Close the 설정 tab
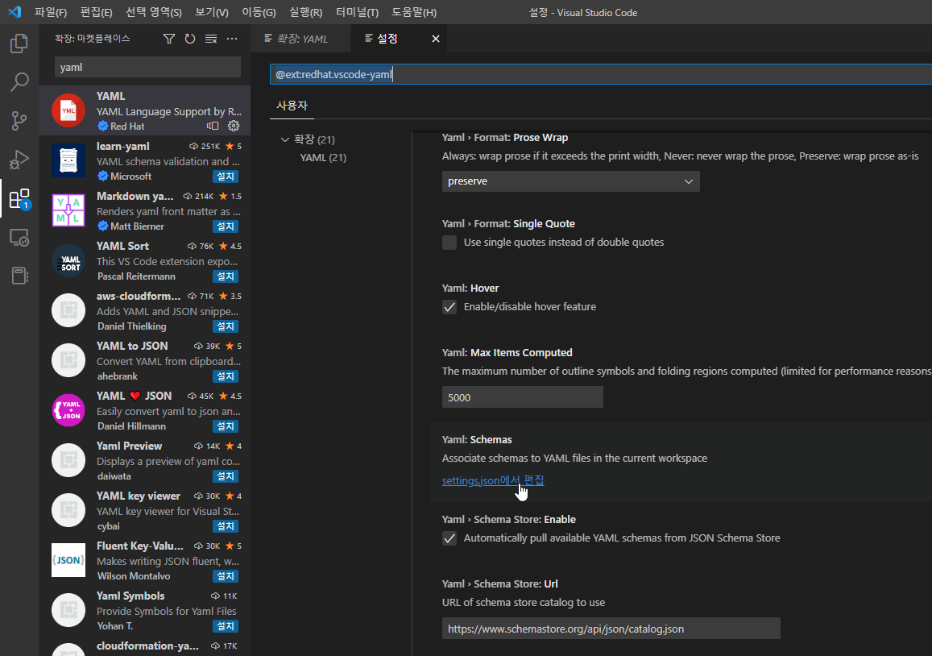The height and width of the screenshot is (656, 932). point(436,39)
